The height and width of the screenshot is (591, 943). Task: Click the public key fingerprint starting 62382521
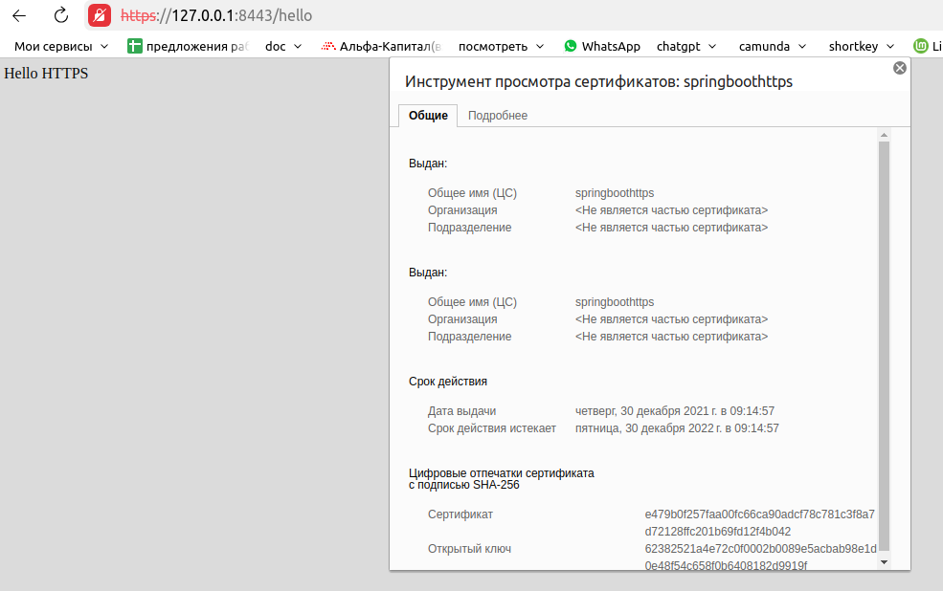(x=761, y=557)
